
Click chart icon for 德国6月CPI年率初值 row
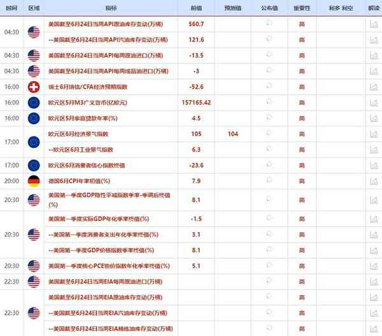(x=374, y=181)
